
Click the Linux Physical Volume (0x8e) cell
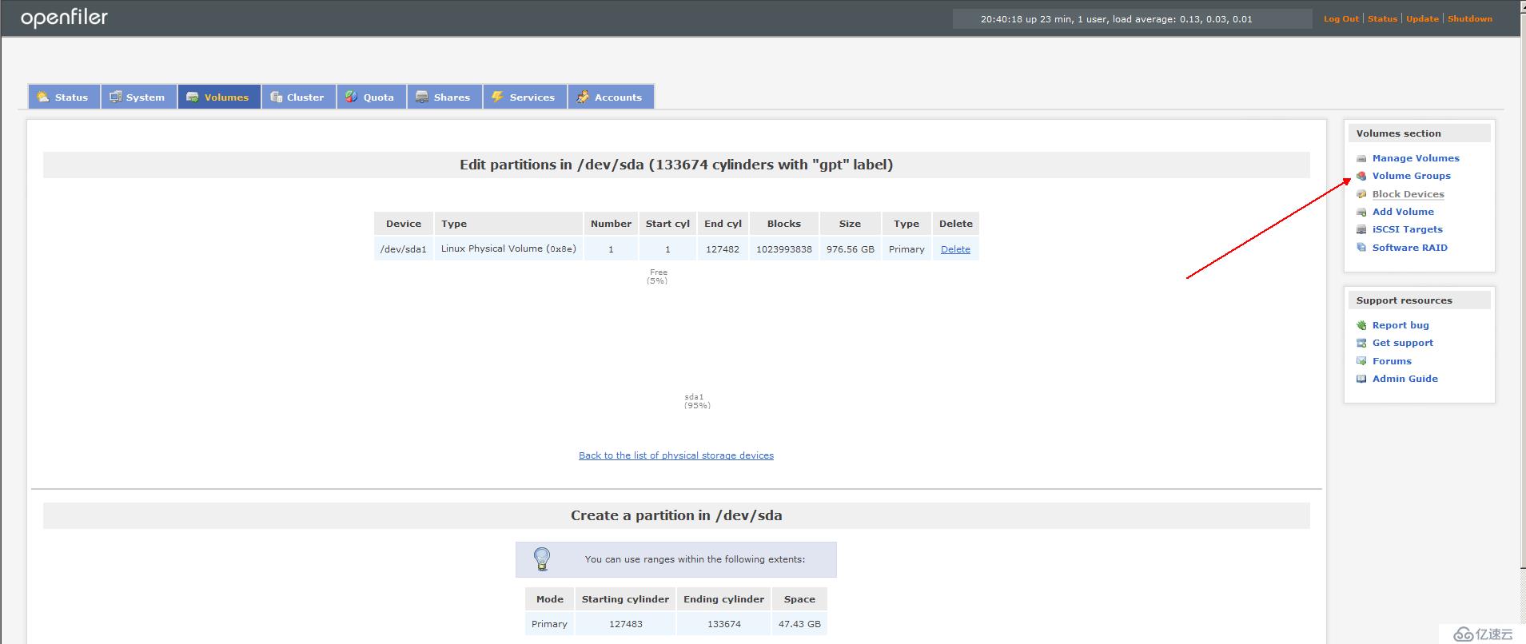pos(508,249)
